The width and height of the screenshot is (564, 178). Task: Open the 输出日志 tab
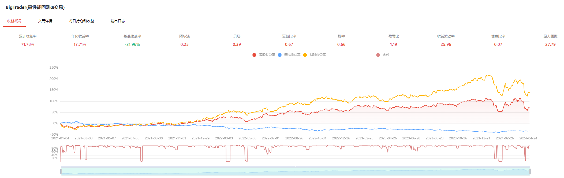(118, 21)
